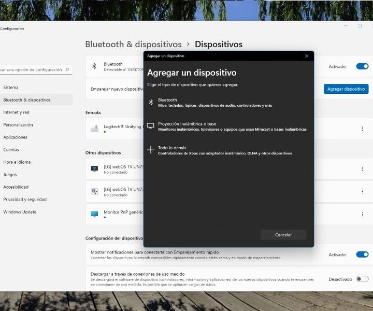373x311 pixels.
Task: Click the Logitech Unifying keyboard icon
Action: [x=94, y=129]
